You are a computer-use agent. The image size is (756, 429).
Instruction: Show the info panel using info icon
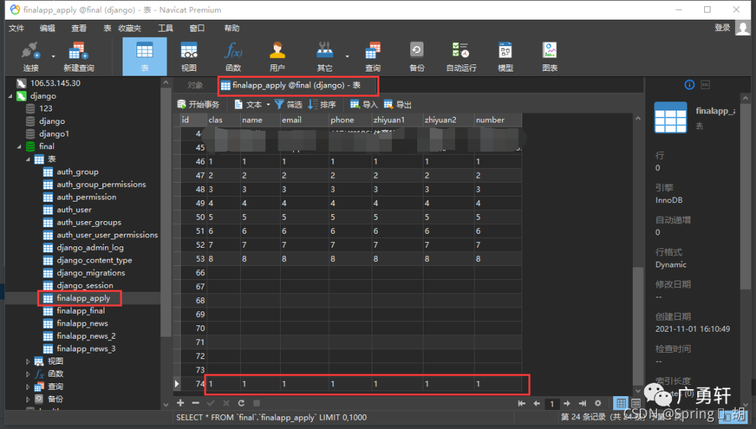(689, 85)
